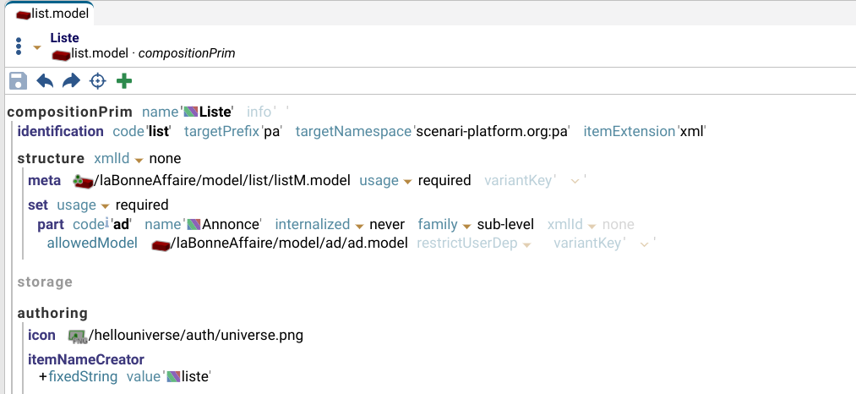Screen dimensions: 856x394
Task: Click the storage section label
Action: pos(45,282)
